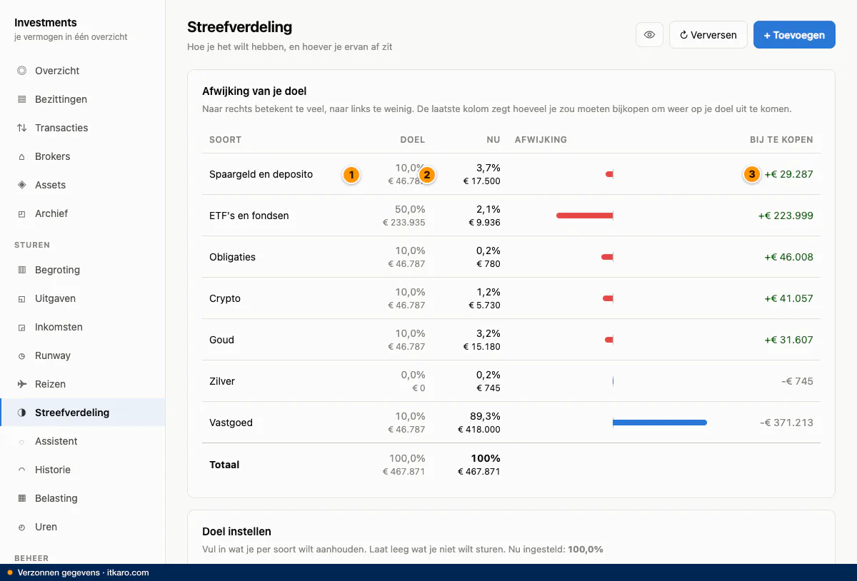This screenshot has height=581, width=857.
Task: Click the Assets diamond icon
Action: click(x=21, y=185)
